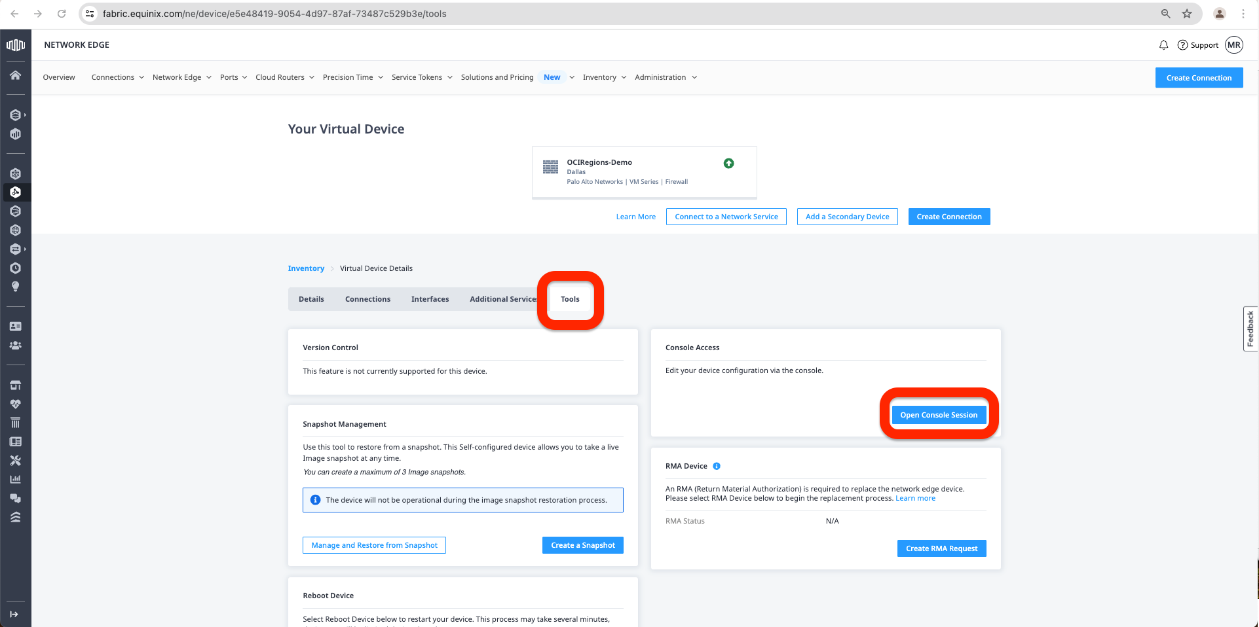
Task: Click the info icon beside RMA Device
Action: tap(717, 467)
